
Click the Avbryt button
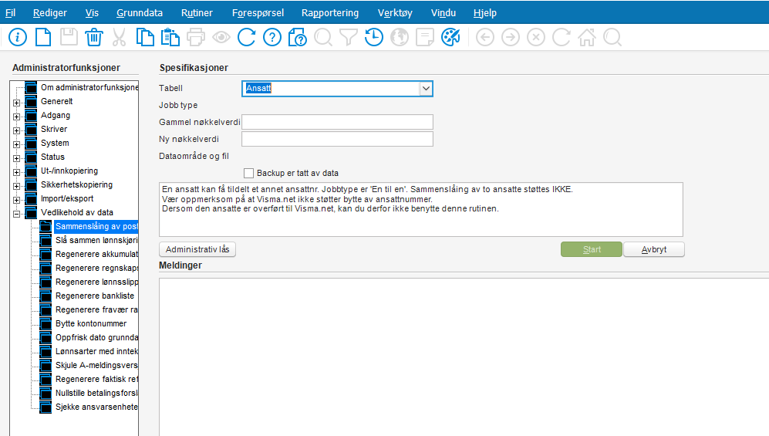coord(654,249)
